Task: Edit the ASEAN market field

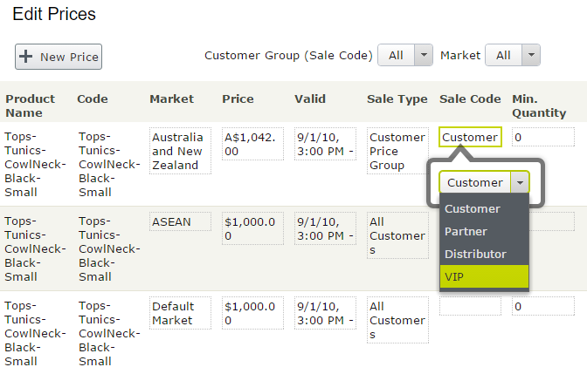Action: [x=180, y=221]
